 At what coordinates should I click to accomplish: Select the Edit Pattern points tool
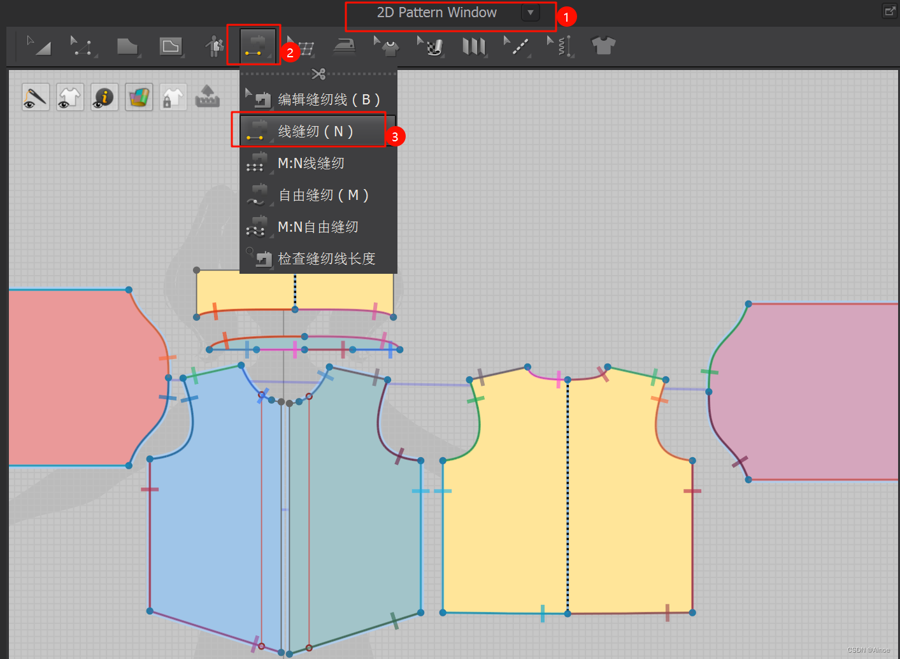[x=83, y=46]
